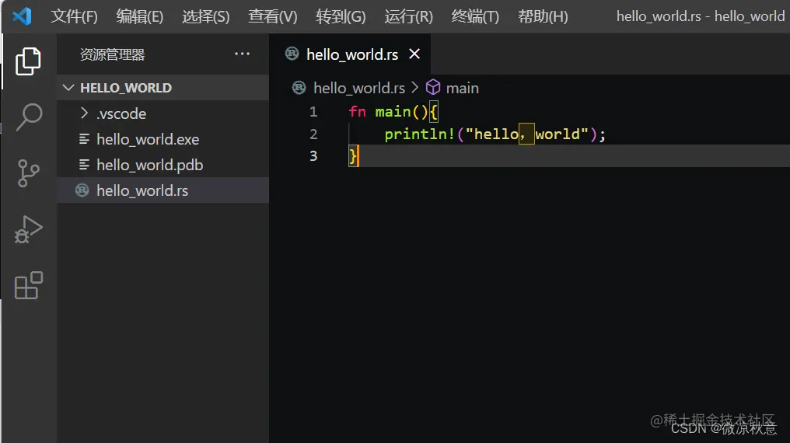Click the VS Code logo icon
This screenshot has width=790, height=443.
coord(22,16)
